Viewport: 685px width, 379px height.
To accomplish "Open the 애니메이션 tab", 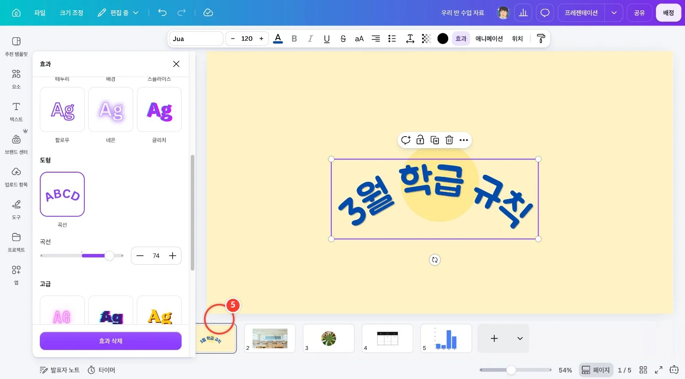I will pos(489,39).
